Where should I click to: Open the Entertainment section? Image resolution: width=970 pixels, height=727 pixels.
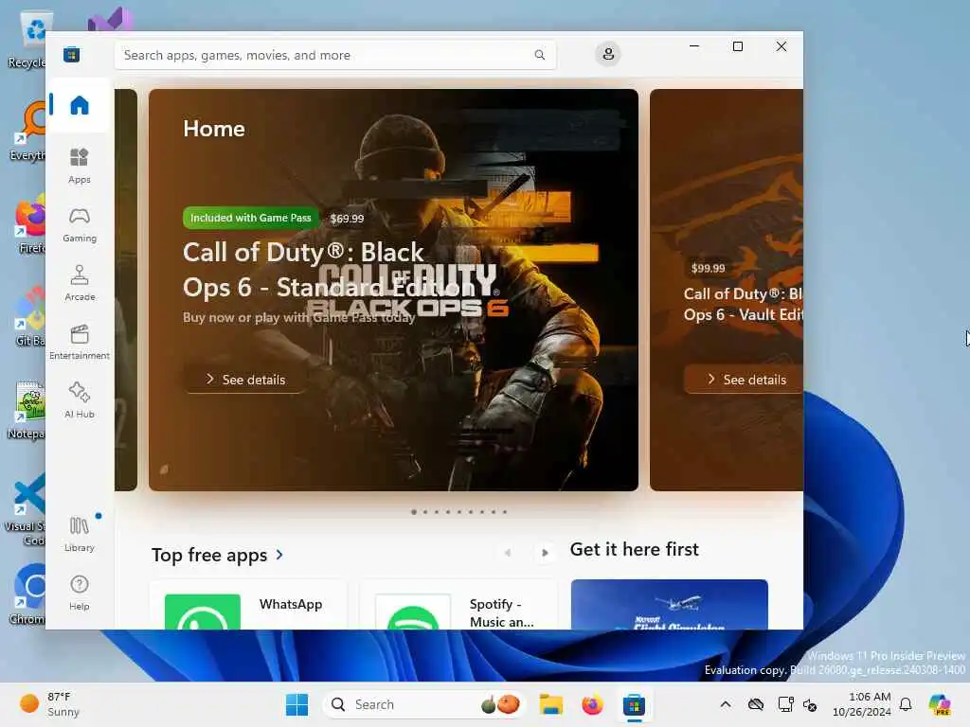click(80, 343)
